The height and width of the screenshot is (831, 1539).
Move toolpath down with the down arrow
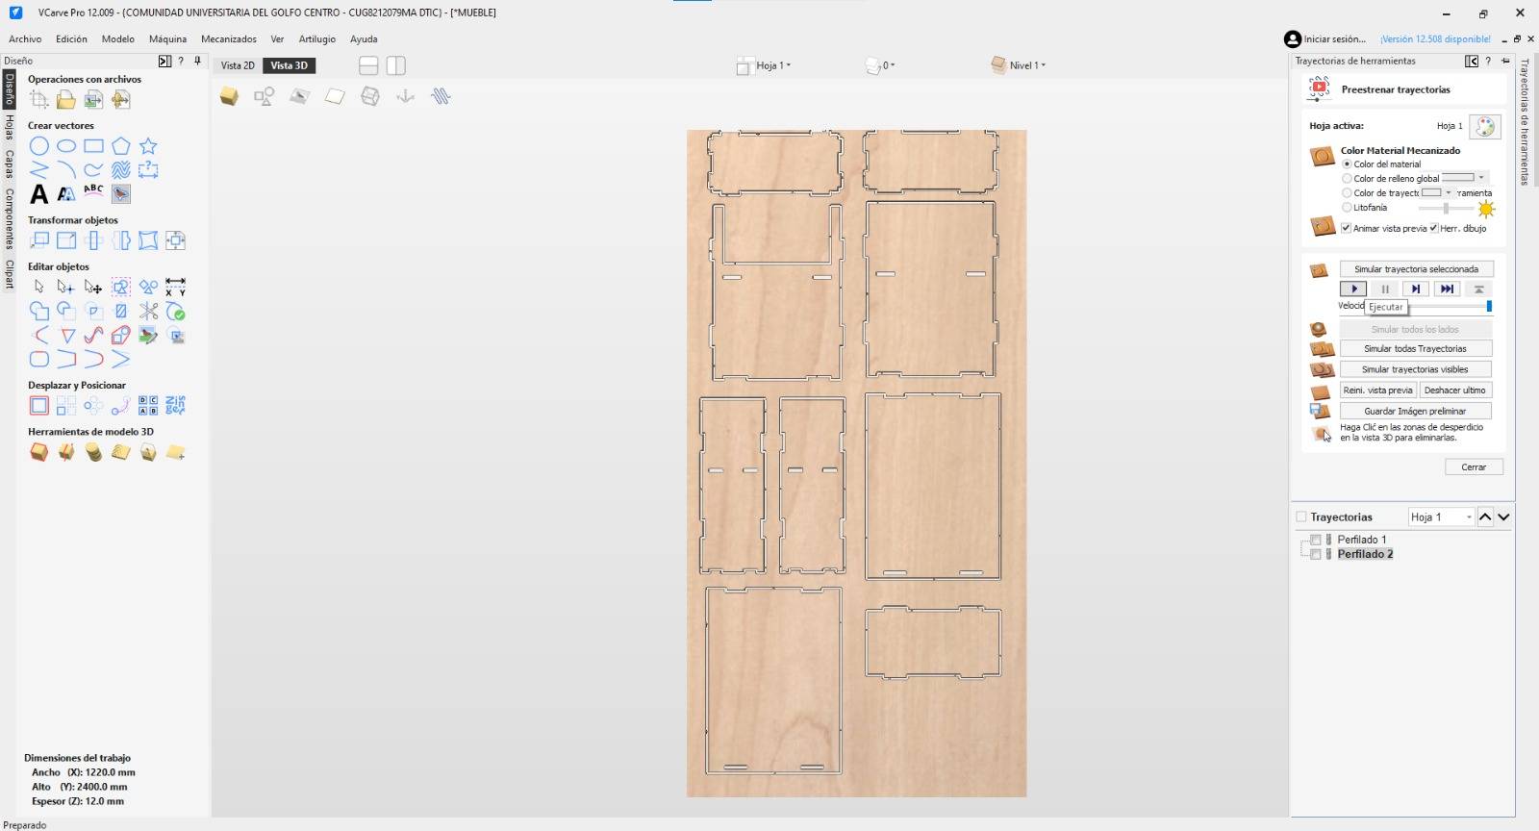pyautogui.click(x=1503, y=517)
